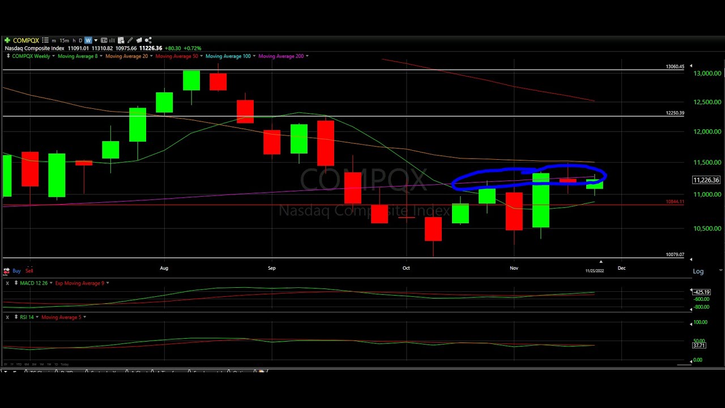Open the Moving Average 50 dropdown
725x408 pixels.
(201, 56)
